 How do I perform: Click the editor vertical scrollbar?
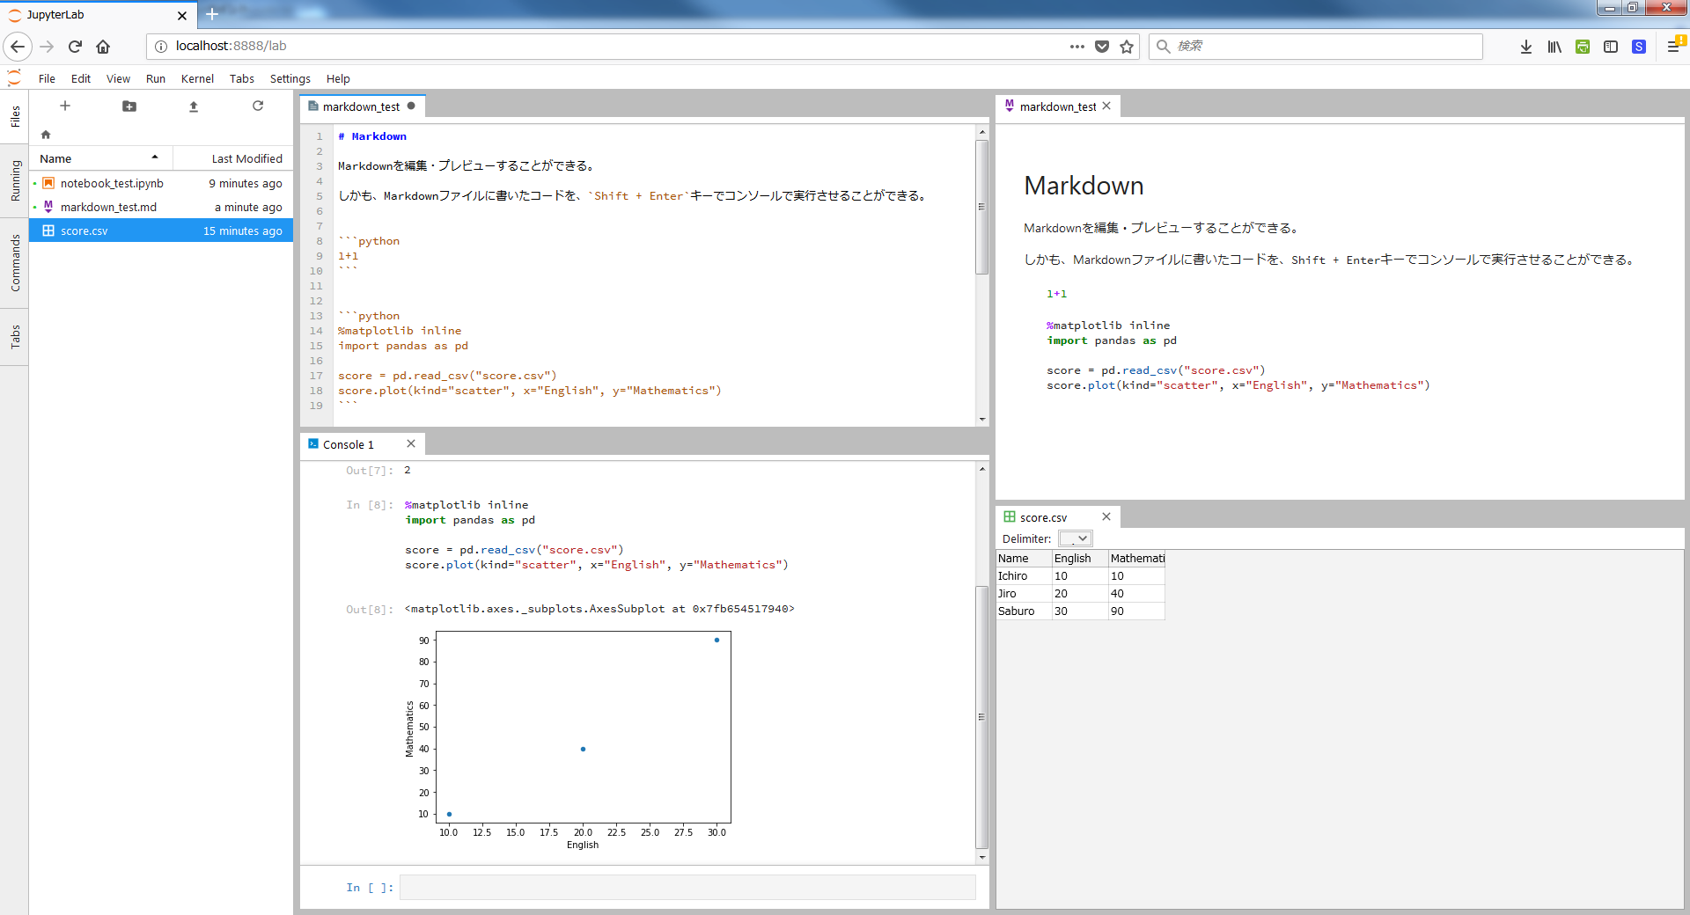(x=982, y=208)
